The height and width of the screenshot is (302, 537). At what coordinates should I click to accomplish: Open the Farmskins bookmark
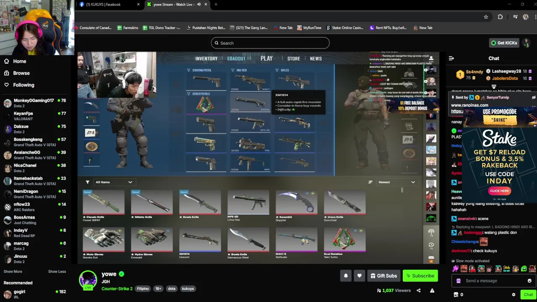[128, 28]
